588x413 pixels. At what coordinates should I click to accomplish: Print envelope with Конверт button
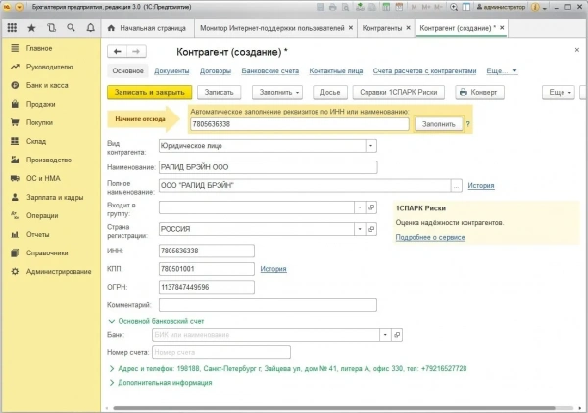(x=479, y=92)
